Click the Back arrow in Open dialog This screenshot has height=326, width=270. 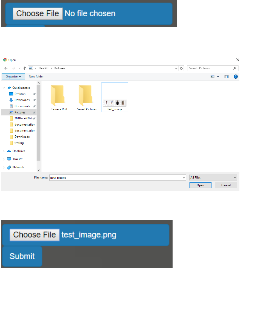click(x=6, y=68)
